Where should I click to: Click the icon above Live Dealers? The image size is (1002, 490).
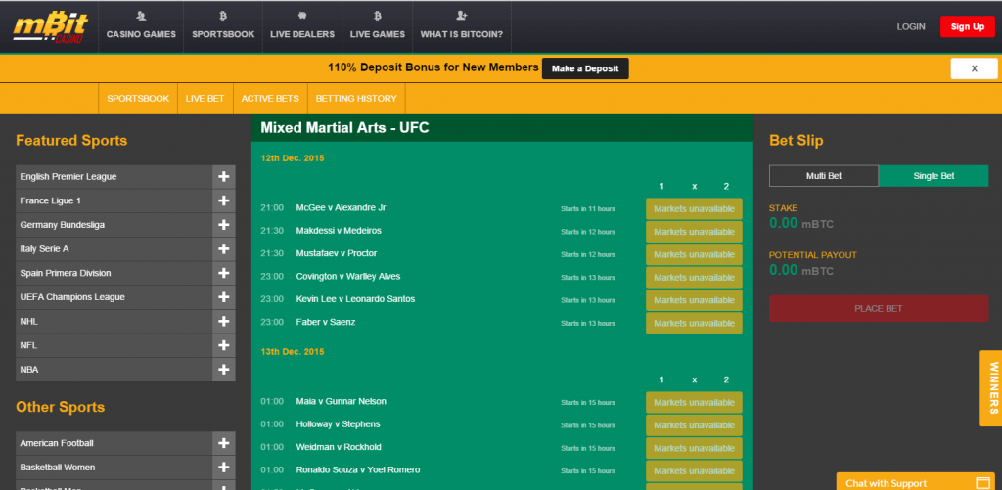coord(302,16)
